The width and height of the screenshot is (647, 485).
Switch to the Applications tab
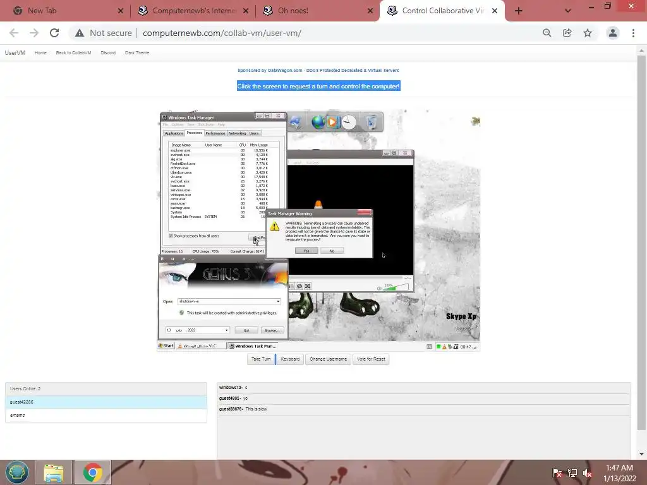point(174,133)
